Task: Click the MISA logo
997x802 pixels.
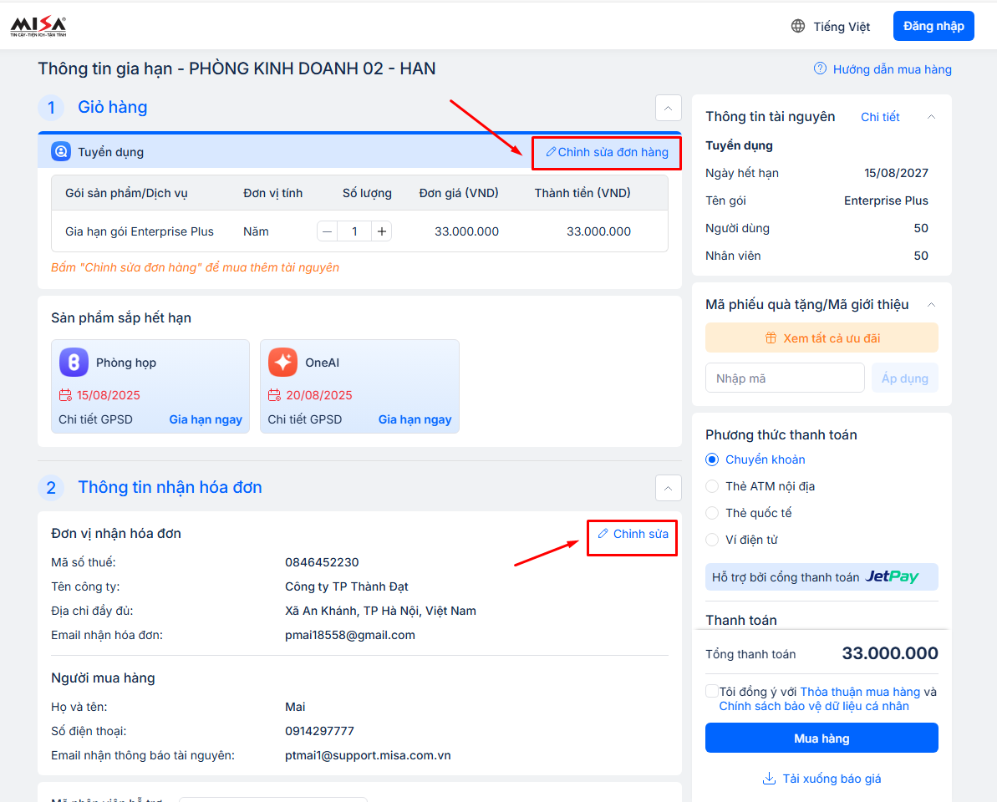Action: tap(38, 26)
